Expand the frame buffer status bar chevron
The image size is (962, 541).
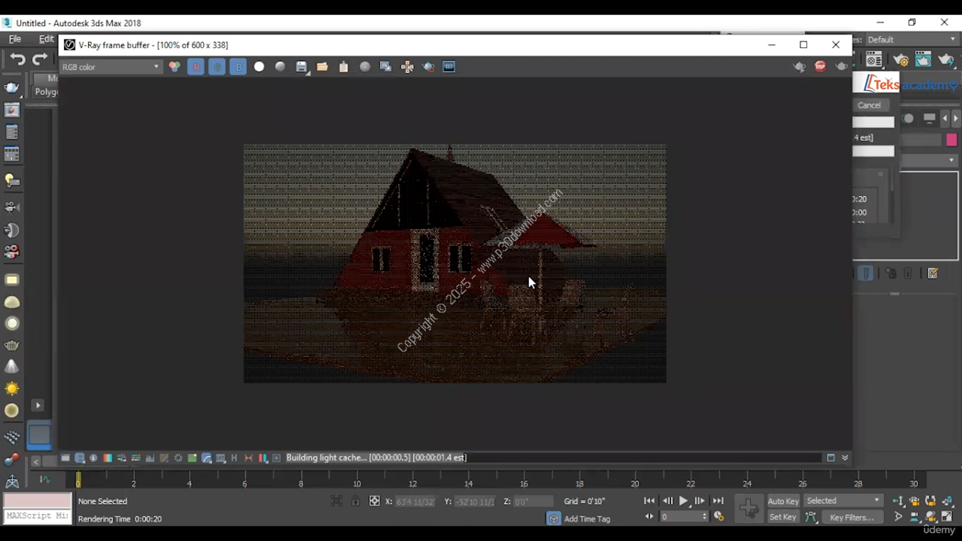point(845,458)
